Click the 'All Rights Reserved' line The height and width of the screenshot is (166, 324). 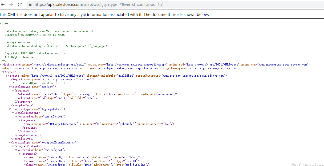(x=20, y=57)
